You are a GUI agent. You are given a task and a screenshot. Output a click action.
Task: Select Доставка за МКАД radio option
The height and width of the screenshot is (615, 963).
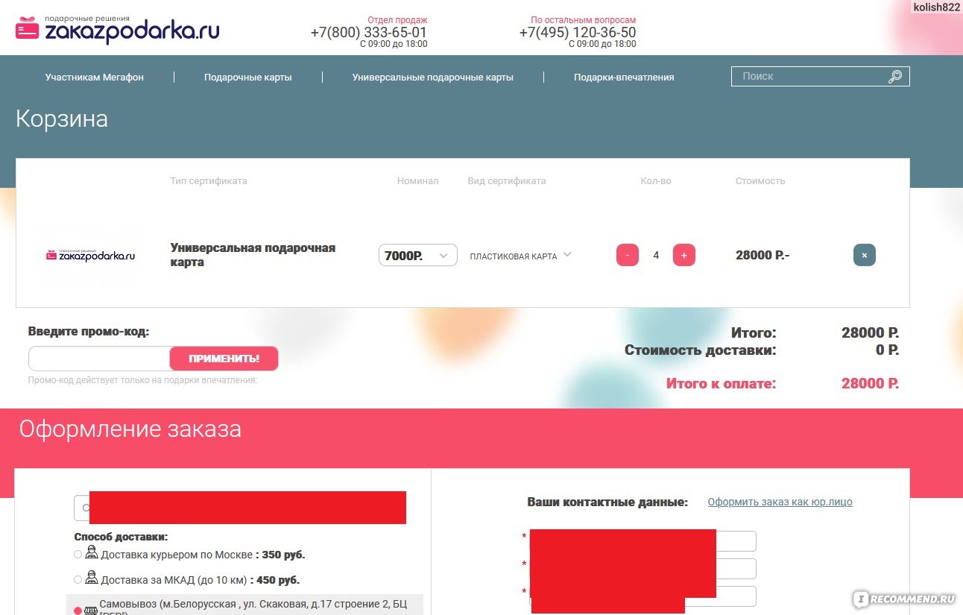pos(78,579)
